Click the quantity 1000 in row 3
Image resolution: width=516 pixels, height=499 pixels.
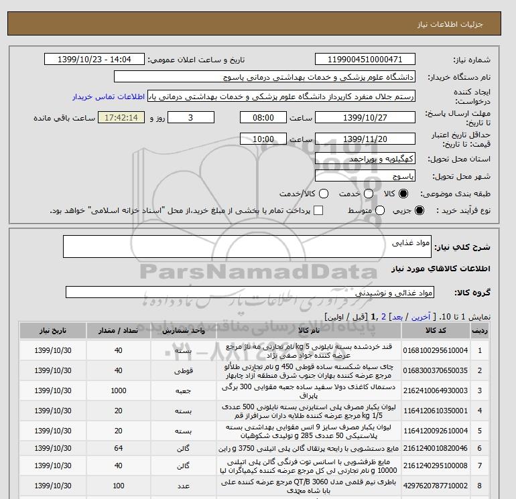[119, 390]
